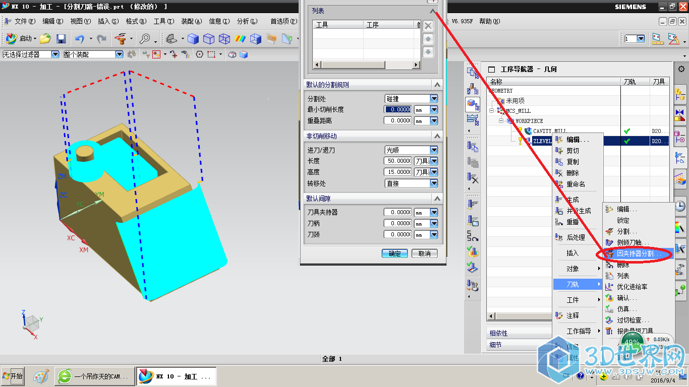689x387 pixels.
Task: Select the shaded with edges cube icon
Action: [193, 38]
